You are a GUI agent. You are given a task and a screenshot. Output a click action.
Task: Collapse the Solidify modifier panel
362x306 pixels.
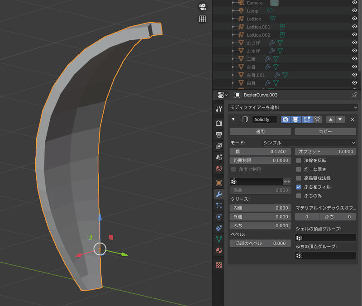(233, 120)
